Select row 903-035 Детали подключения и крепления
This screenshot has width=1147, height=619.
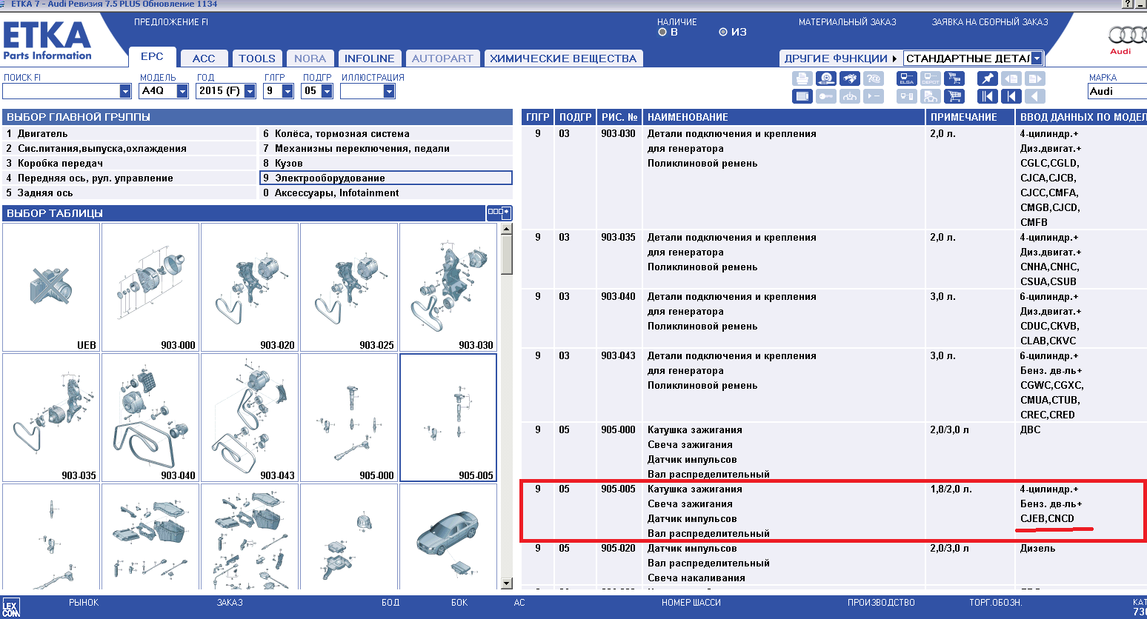[834, 259]
